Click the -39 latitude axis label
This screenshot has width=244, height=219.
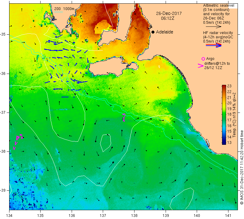(x=3, y=190)
